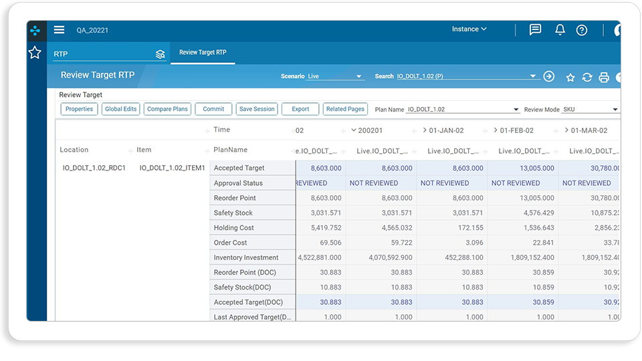The image size is (642, 361).
Task: Click the refresh icon
Action: (586, 78)
